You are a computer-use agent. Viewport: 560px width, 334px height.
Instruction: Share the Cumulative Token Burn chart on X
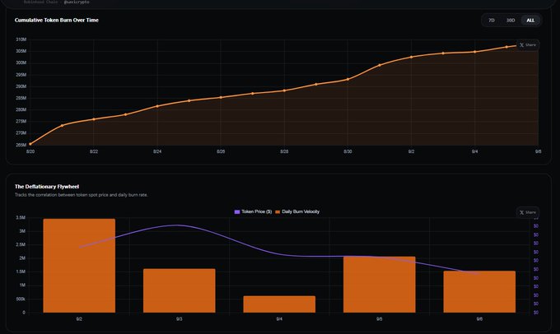point(528,45)
